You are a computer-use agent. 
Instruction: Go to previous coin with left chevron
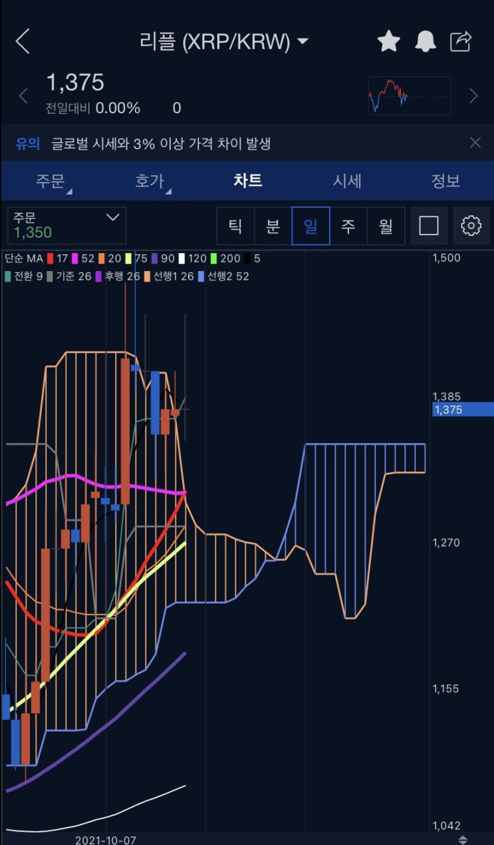23,96
